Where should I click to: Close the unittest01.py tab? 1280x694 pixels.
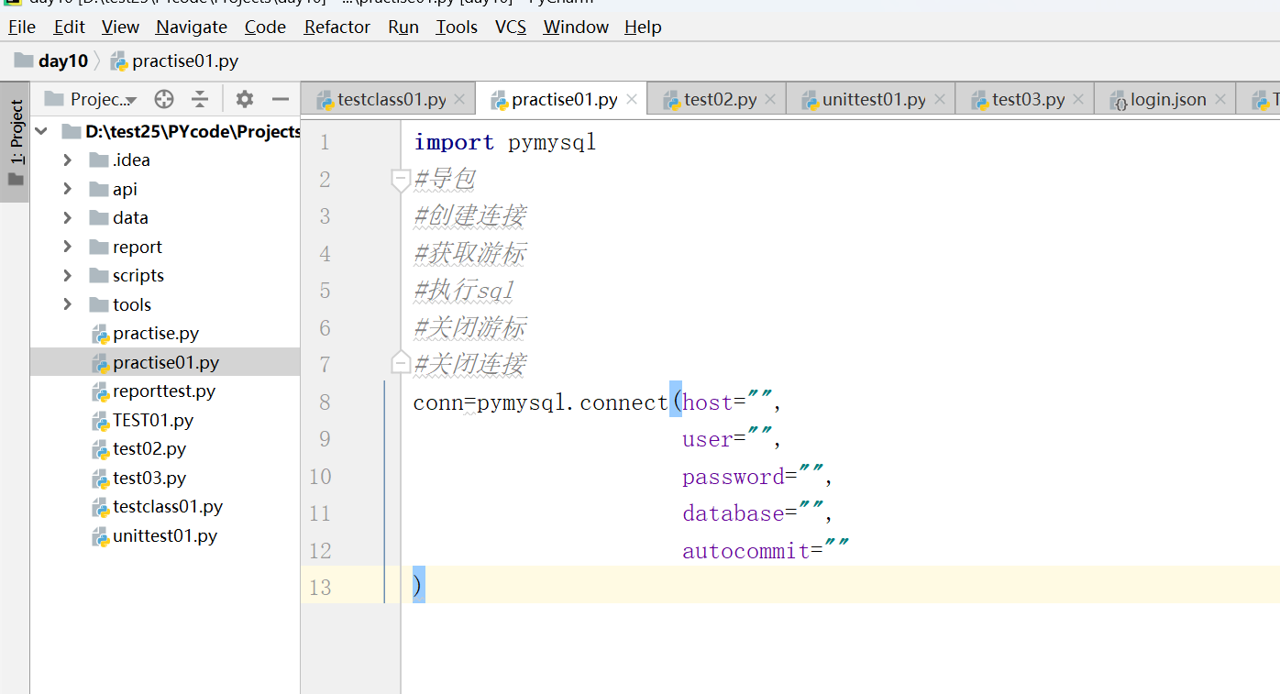[x=939, y=99]
